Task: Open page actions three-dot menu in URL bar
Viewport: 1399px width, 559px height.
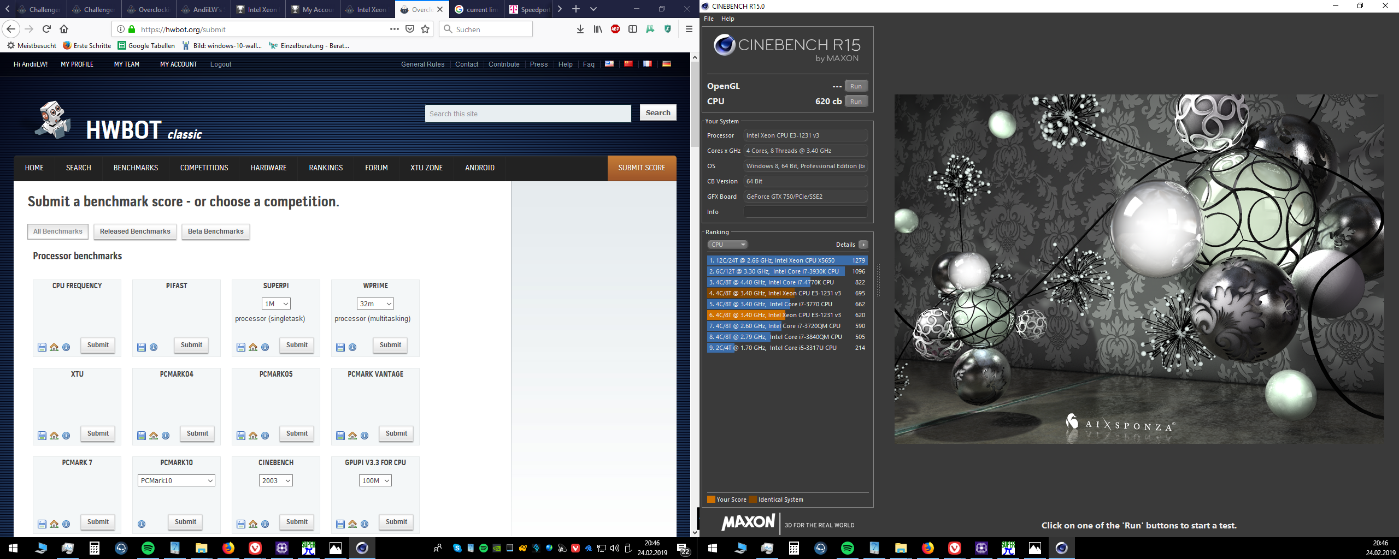Action: click(x=394, y=29)
